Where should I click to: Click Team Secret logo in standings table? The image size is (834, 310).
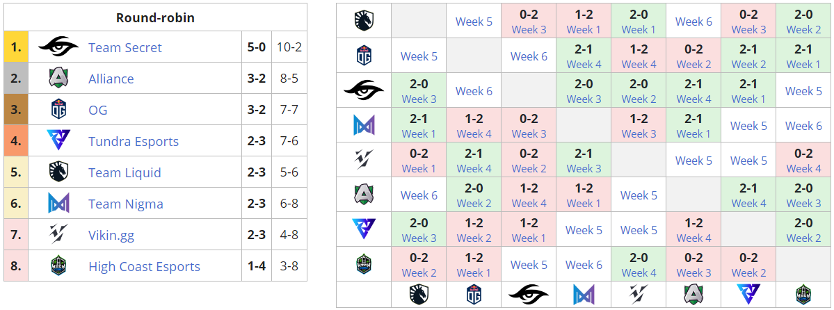[x=58, y=47]
